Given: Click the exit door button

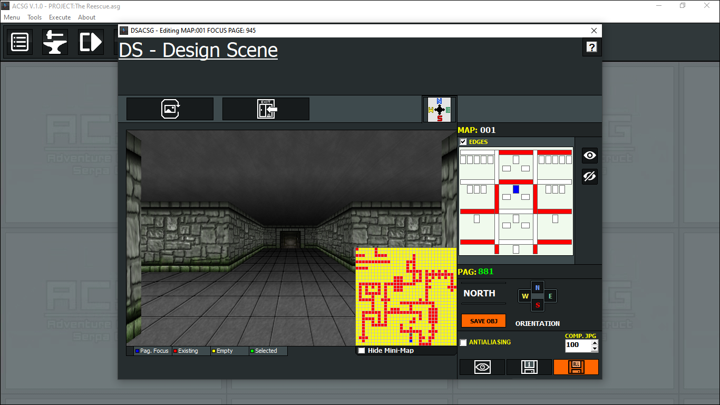Looking at the screenshot, I should tap(266, 109).
